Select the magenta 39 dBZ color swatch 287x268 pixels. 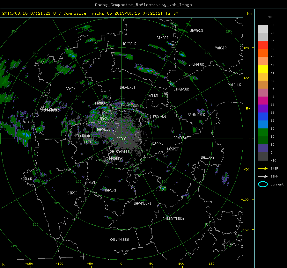pyautogui.click(x=263, y=101)
